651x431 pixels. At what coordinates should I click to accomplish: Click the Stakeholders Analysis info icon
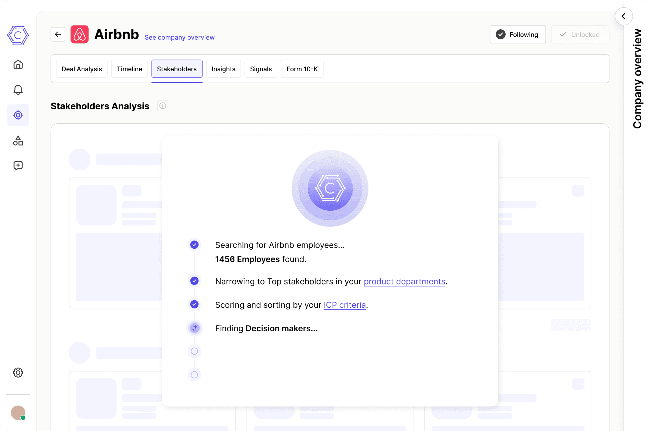[x=163, y=106]
